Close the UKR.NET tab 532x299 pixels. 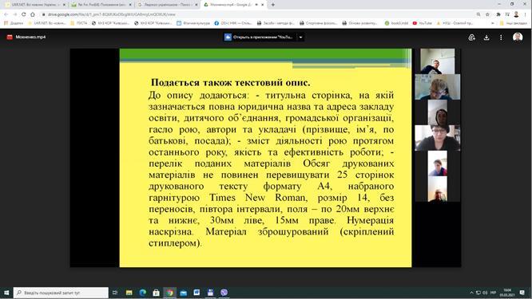click(64, 5)
